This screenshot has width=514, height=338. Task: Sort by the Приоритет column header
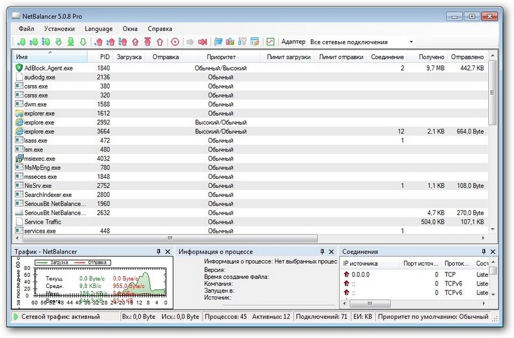pyautogui.click(x=221, y=57)
